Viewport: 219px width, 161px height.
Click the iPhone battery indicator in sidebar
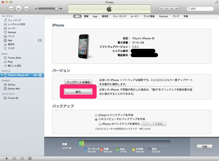point(36,75)
